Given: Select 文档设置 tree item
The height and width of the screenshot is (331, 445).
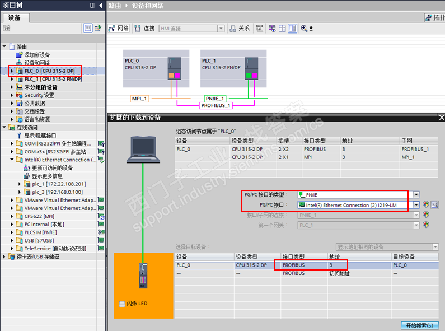Looking at the screenshot, I should pos(34,111).
